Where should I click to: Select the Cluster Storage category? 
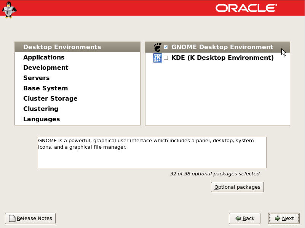pos(77,98)
